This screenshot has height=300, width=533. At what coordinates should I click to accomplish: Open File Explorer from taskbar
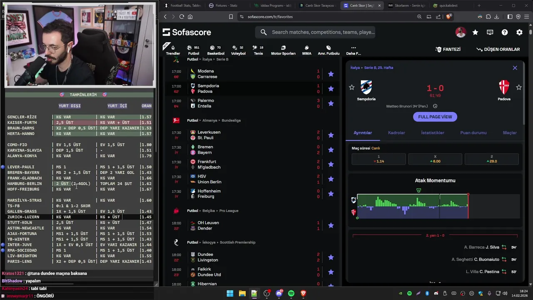tap(242, 293)
